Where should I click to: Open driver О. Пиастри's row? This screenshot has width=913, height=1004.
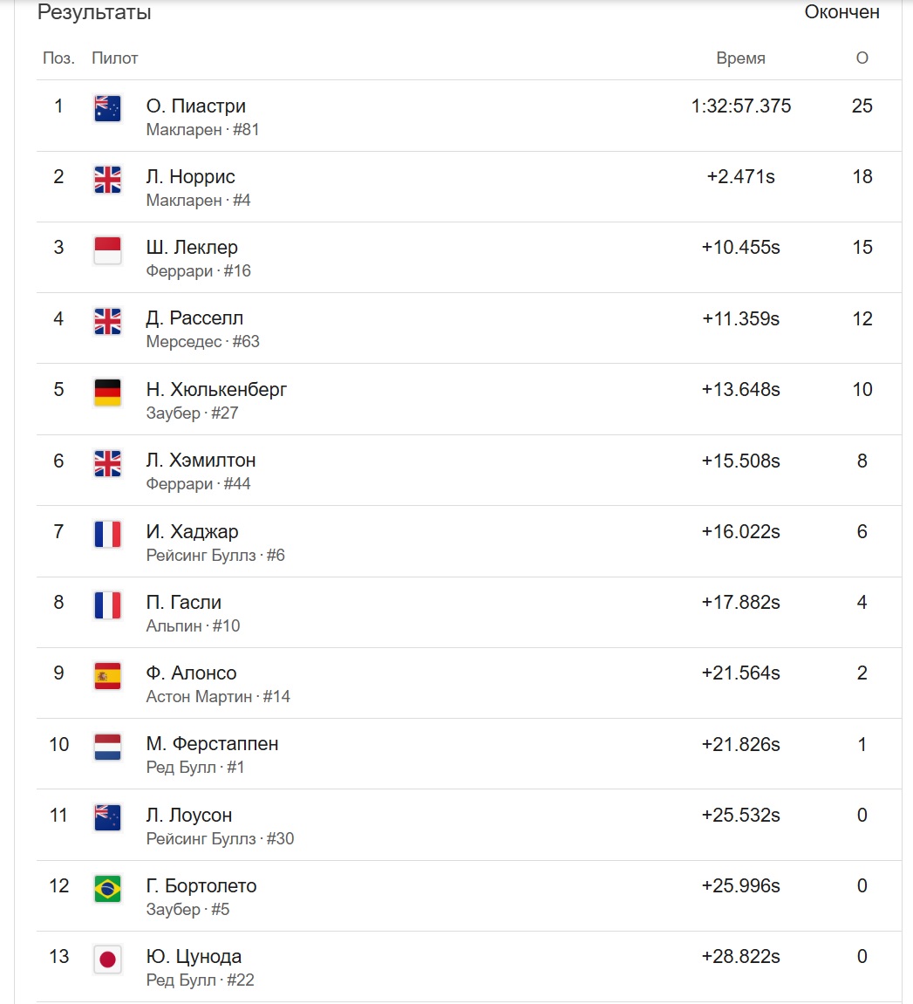coord(468,116)
